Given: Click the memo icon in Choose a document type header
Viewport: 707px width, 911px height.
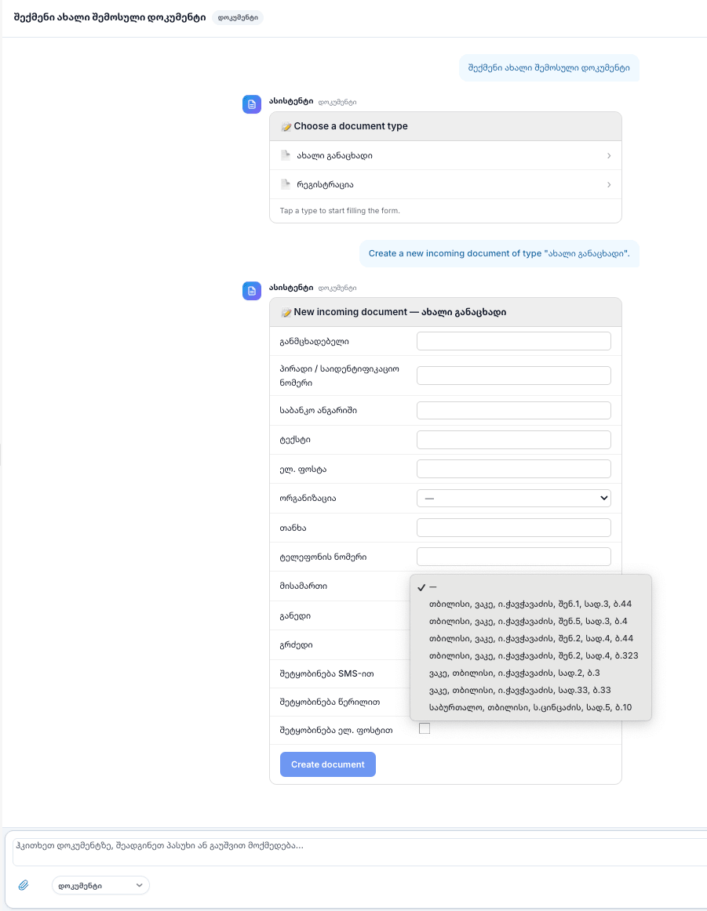Looking at the screenshot, I should pyautogui.click(x=286, y=127).
